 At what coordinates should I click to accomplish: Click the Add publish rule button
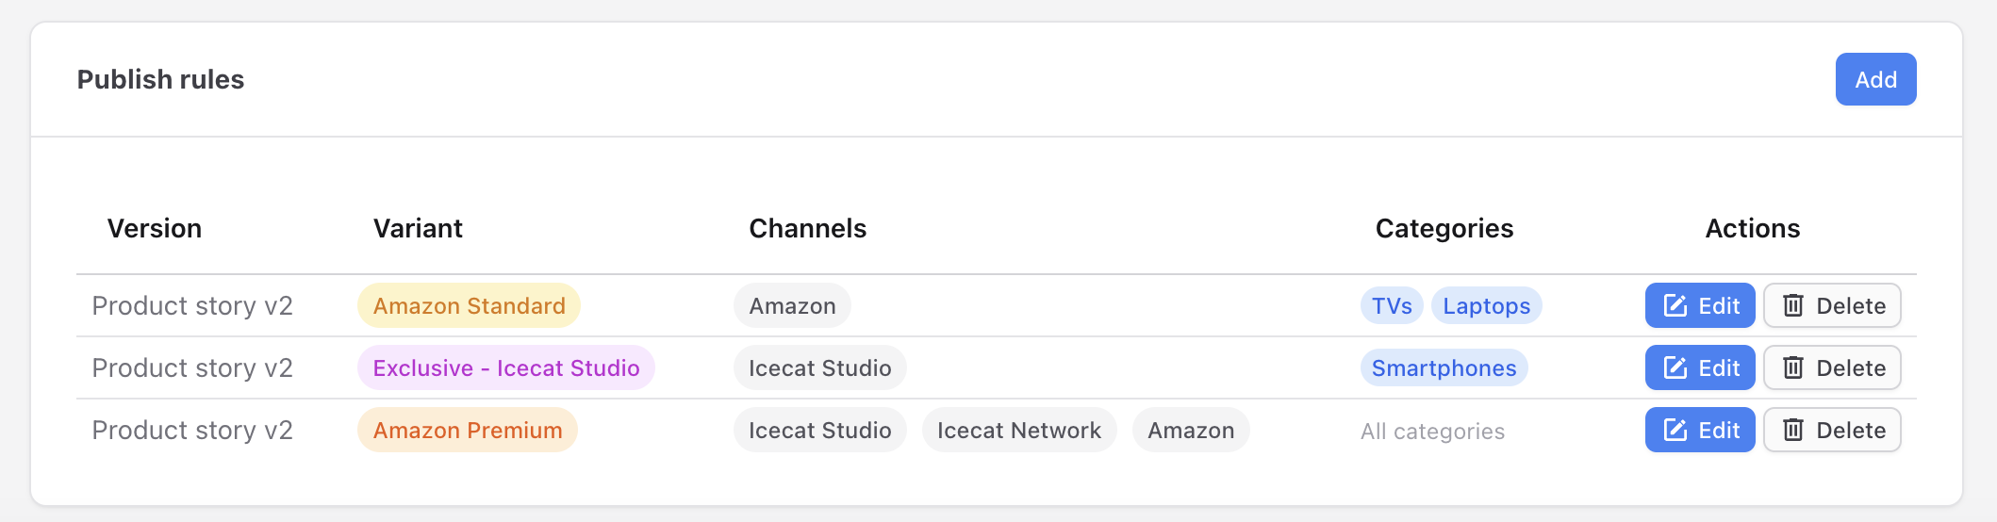pyautogui.click(x=1874, y=79)
